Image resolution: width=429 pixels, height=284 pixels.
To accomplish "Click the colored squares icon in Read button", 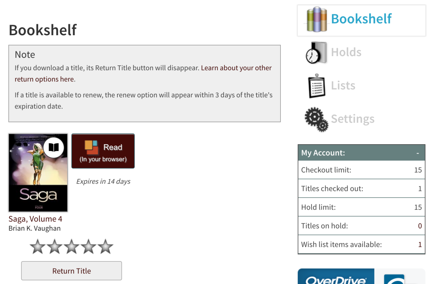I will coord(91,147).
